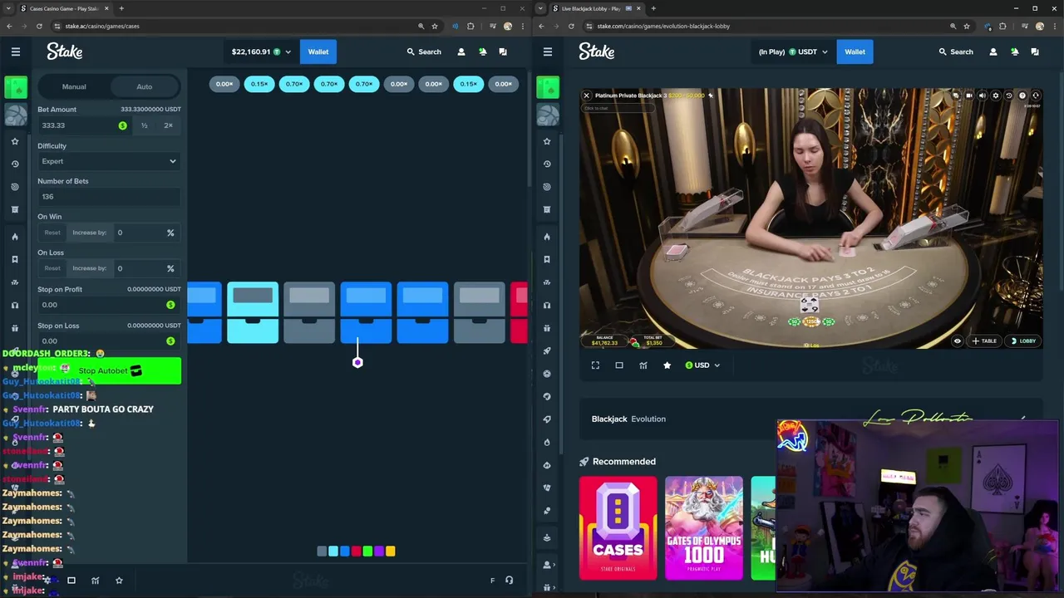Image resolution: width=1064 pixels, height=598 pixels.
Task: Click the Stake logo in Blackjack window
Action: (x=597, y=51)
